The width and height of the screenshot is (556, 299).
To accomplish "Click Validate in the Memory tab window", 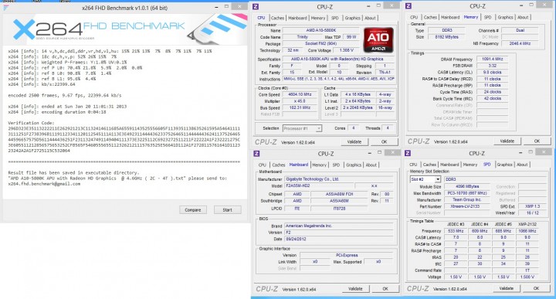I will (507, 141).
